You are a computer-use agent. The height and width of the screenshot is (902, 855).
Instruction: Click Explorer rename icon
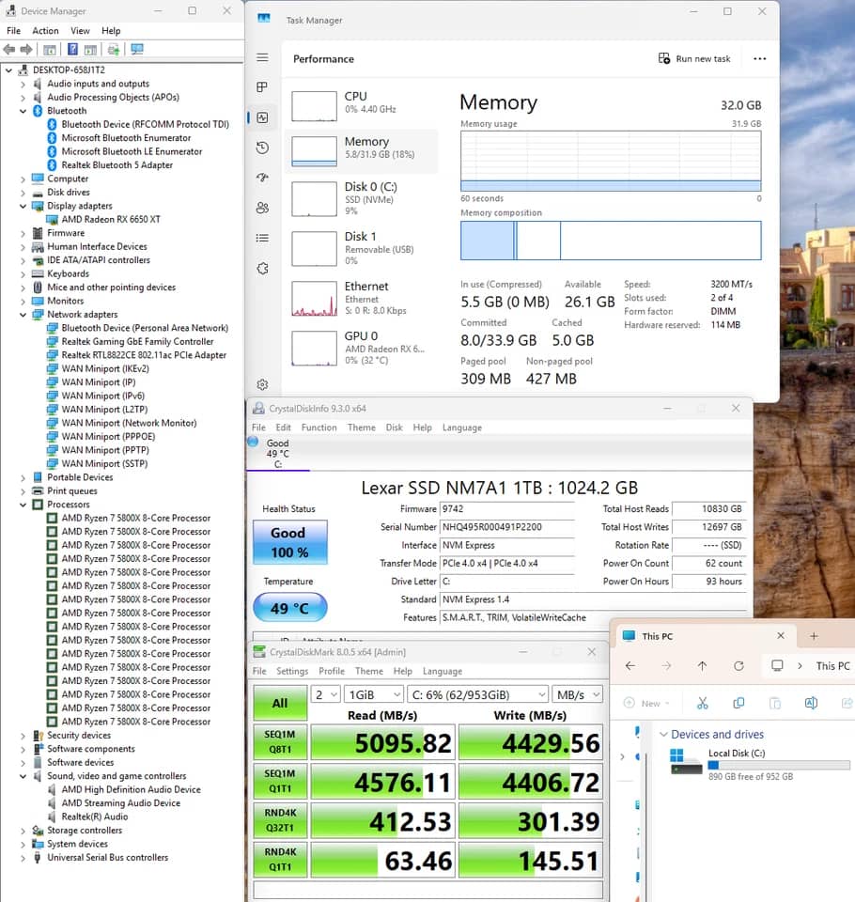point(811,703)
